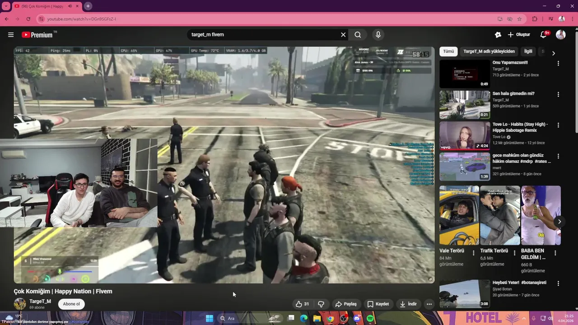Select the Tümü filter chip
The width and height of the screenshot is (578, 325).
click(448, 51)
